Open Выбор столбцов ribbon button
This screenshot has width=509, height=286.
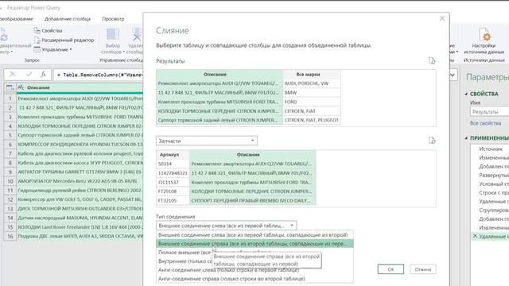(x=113, y=41)
